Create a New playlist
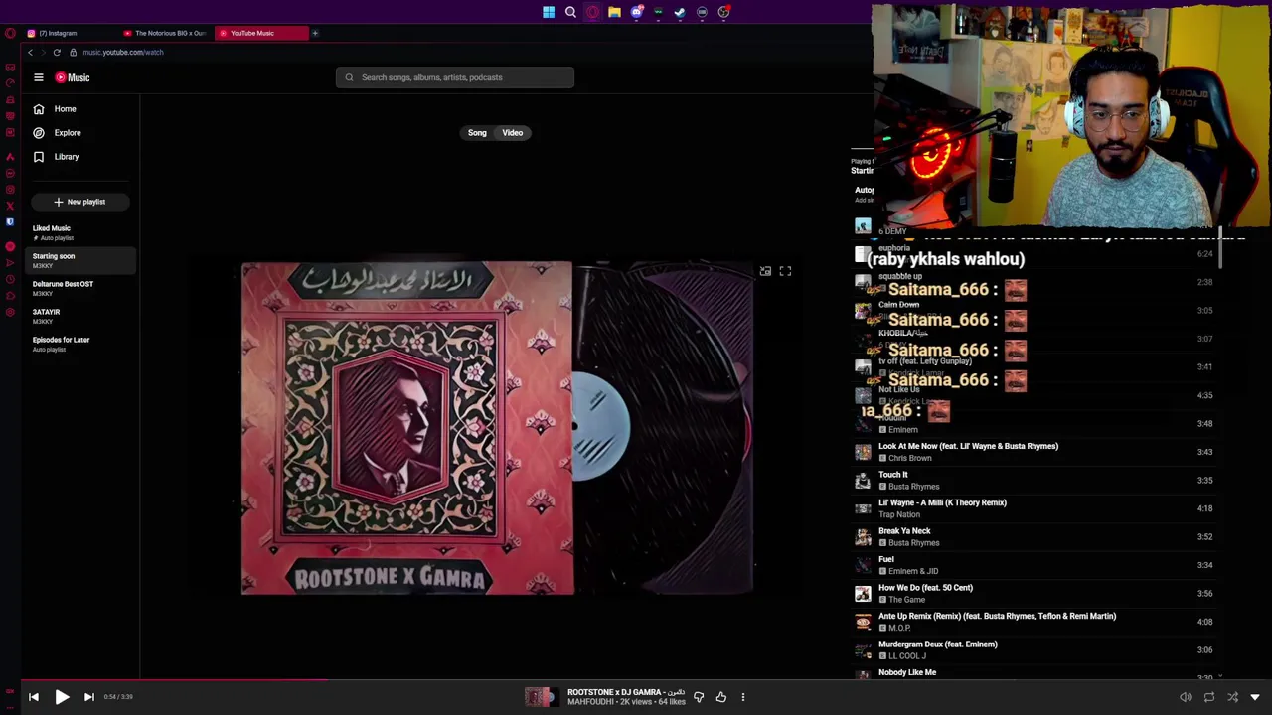The height and width of the screenshot is (715, 1272). pyautogui.click(x=79, y=202)
